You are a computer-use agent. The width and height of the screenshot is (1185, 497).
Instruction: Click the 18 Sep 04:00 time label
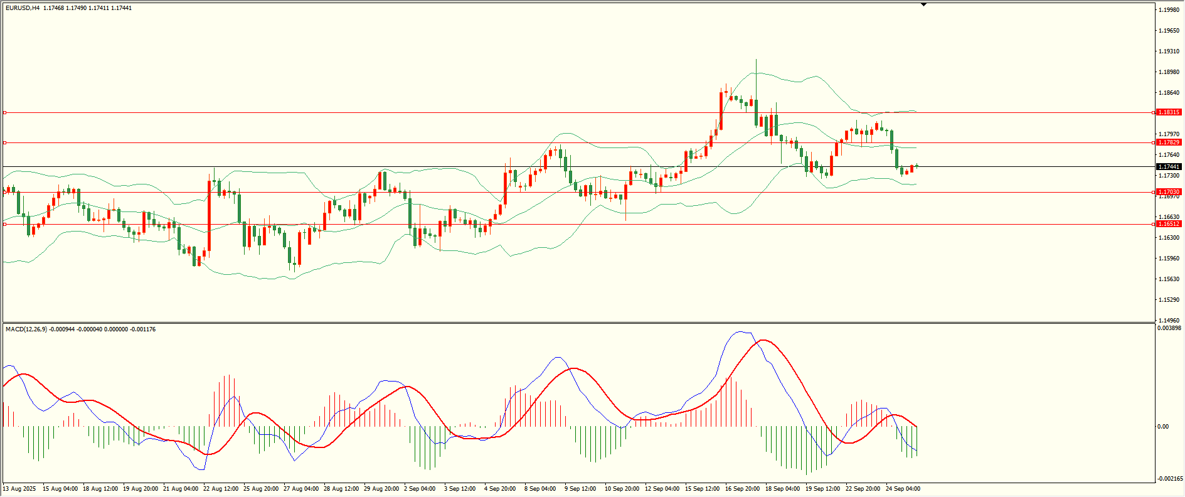[x=783, y=489]
